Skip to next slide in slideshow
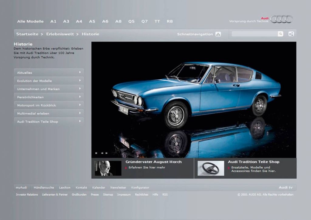 (x=107, y=153)
